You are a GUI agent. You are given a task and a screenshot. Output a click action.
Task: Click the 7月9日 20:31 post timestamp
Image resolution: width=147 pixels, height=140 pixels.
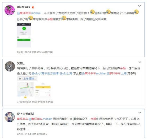(x=24, y=52)
